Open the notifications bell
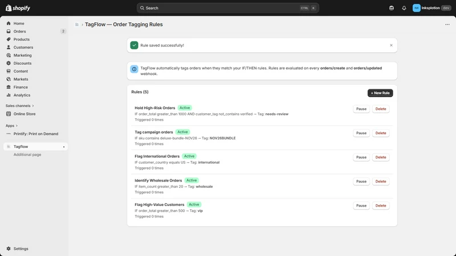The image size is (456, 256). pyautogui.click(x=404, y=8)
